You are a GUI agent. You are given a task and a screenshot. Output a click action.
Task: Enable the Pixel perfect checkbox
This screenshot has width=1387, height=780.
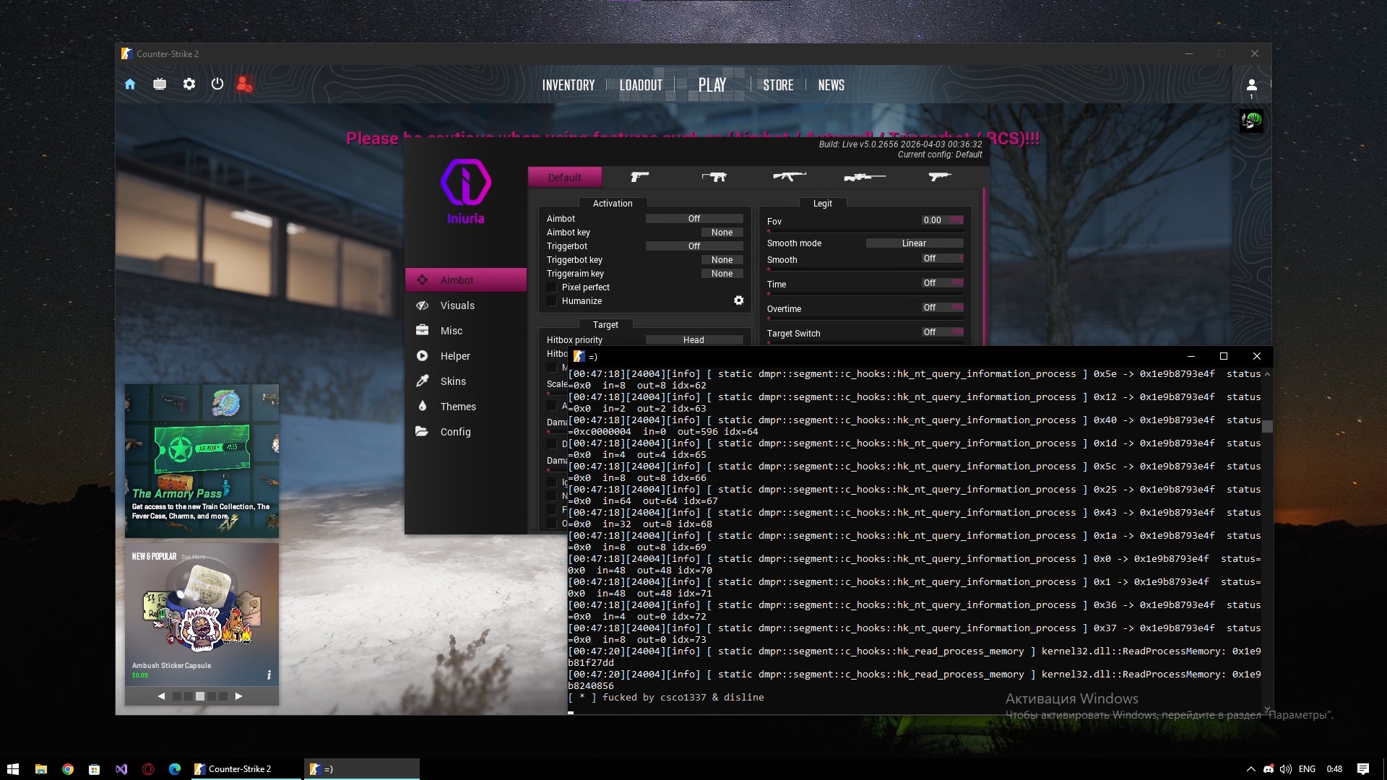553,287
